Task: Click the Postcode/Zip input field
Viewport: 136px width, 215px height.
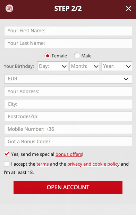Action: 68,117
